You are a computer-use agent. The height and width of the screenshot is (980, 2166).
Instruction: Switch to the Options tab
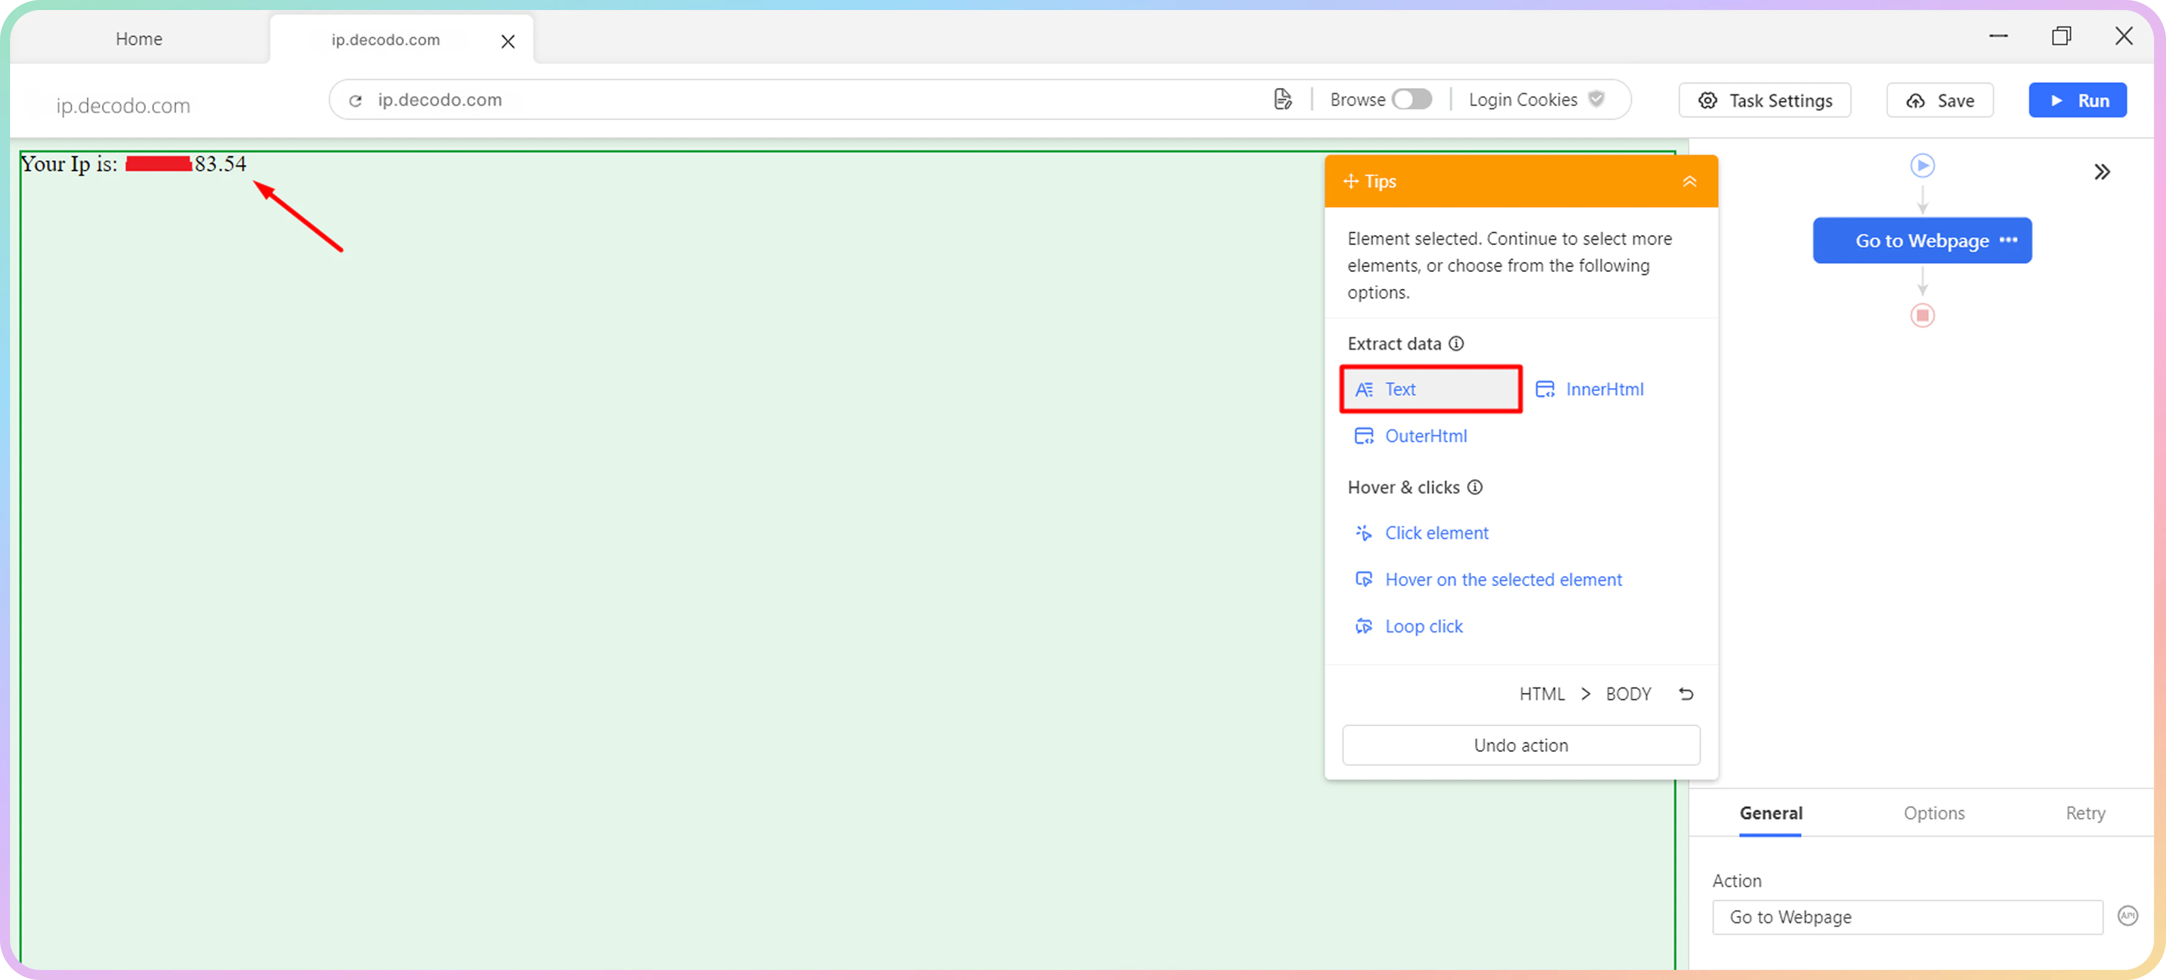[1934, 813]
